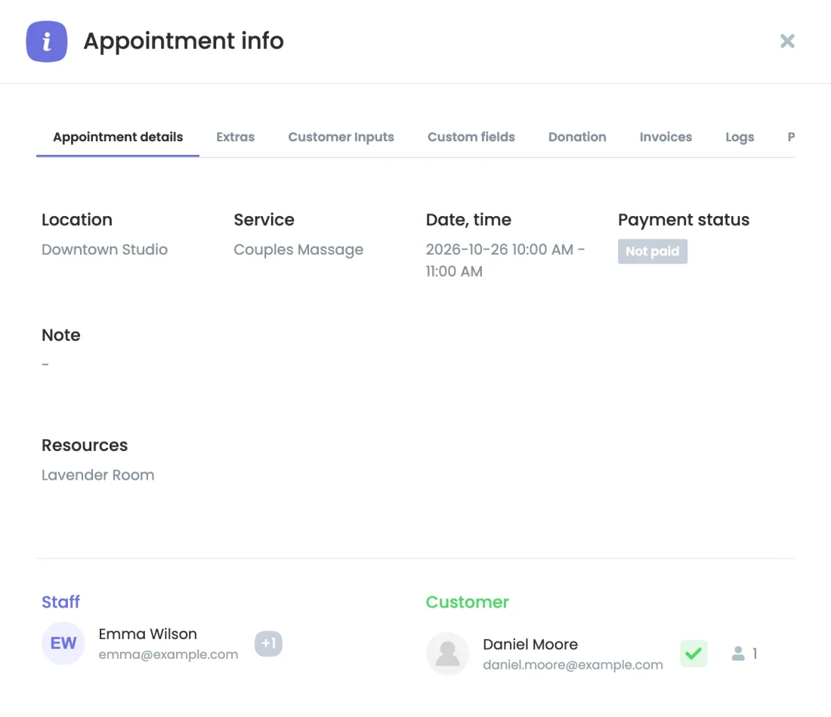831x717 pixels.
Task: Click the Resources heading
Action: [85, 445]
